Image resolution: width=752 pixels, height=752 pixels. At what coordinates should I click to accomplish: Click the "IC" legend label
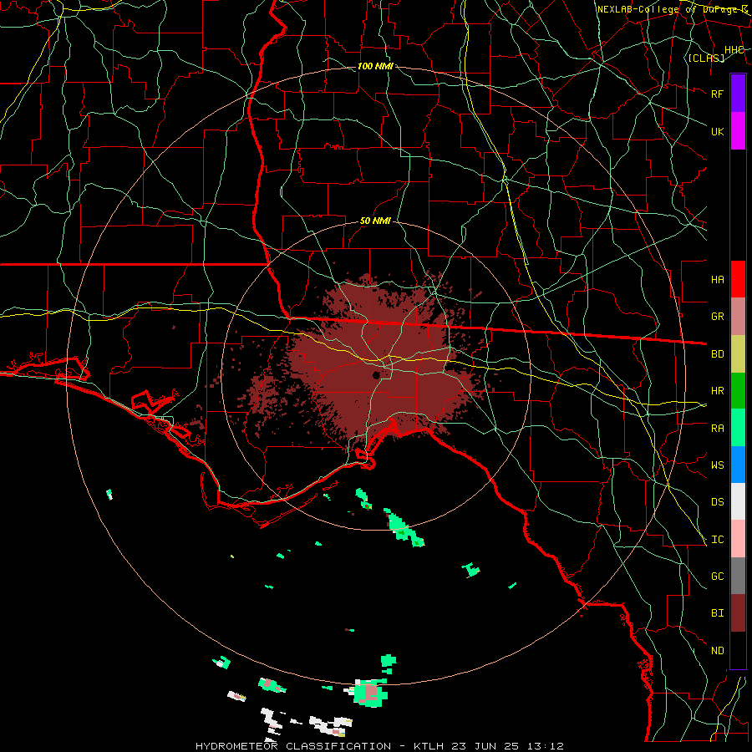pos(718,540)
